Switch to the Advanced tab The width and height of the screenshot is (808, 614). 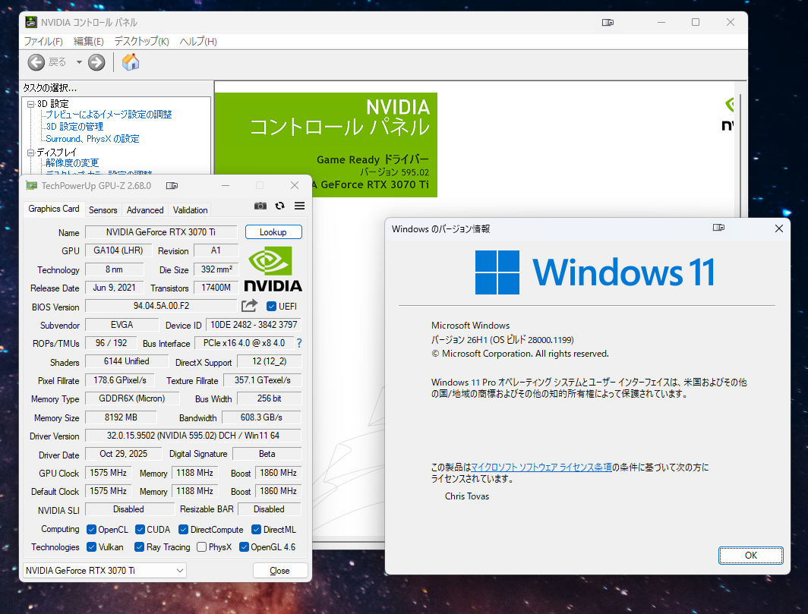[x=145, y=210]
